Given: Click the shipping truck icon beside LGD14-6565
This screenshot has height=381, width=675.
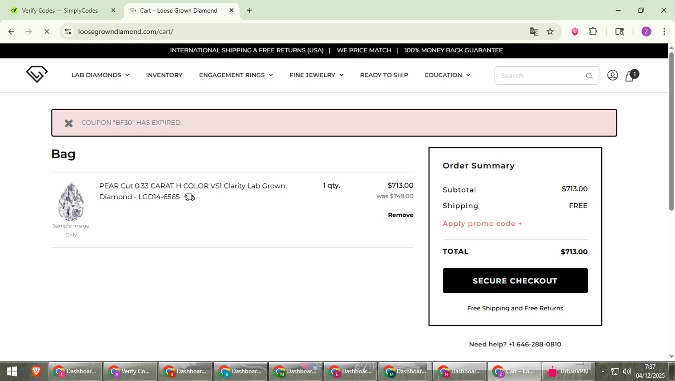Looking at the screenshot, I should (x=189, y=197).
